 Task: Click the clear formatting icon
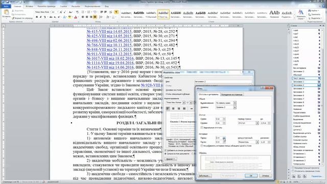[x=77, y=12]
